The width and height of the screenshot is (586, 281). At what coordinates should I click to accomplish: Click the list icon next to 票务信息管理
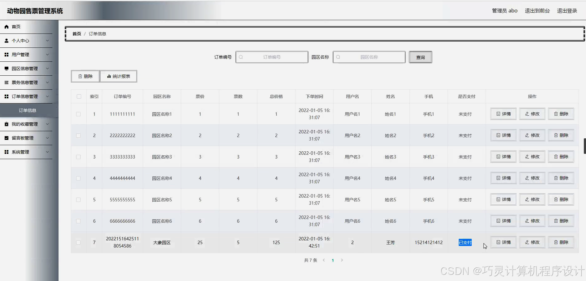[x=7, y=83]
